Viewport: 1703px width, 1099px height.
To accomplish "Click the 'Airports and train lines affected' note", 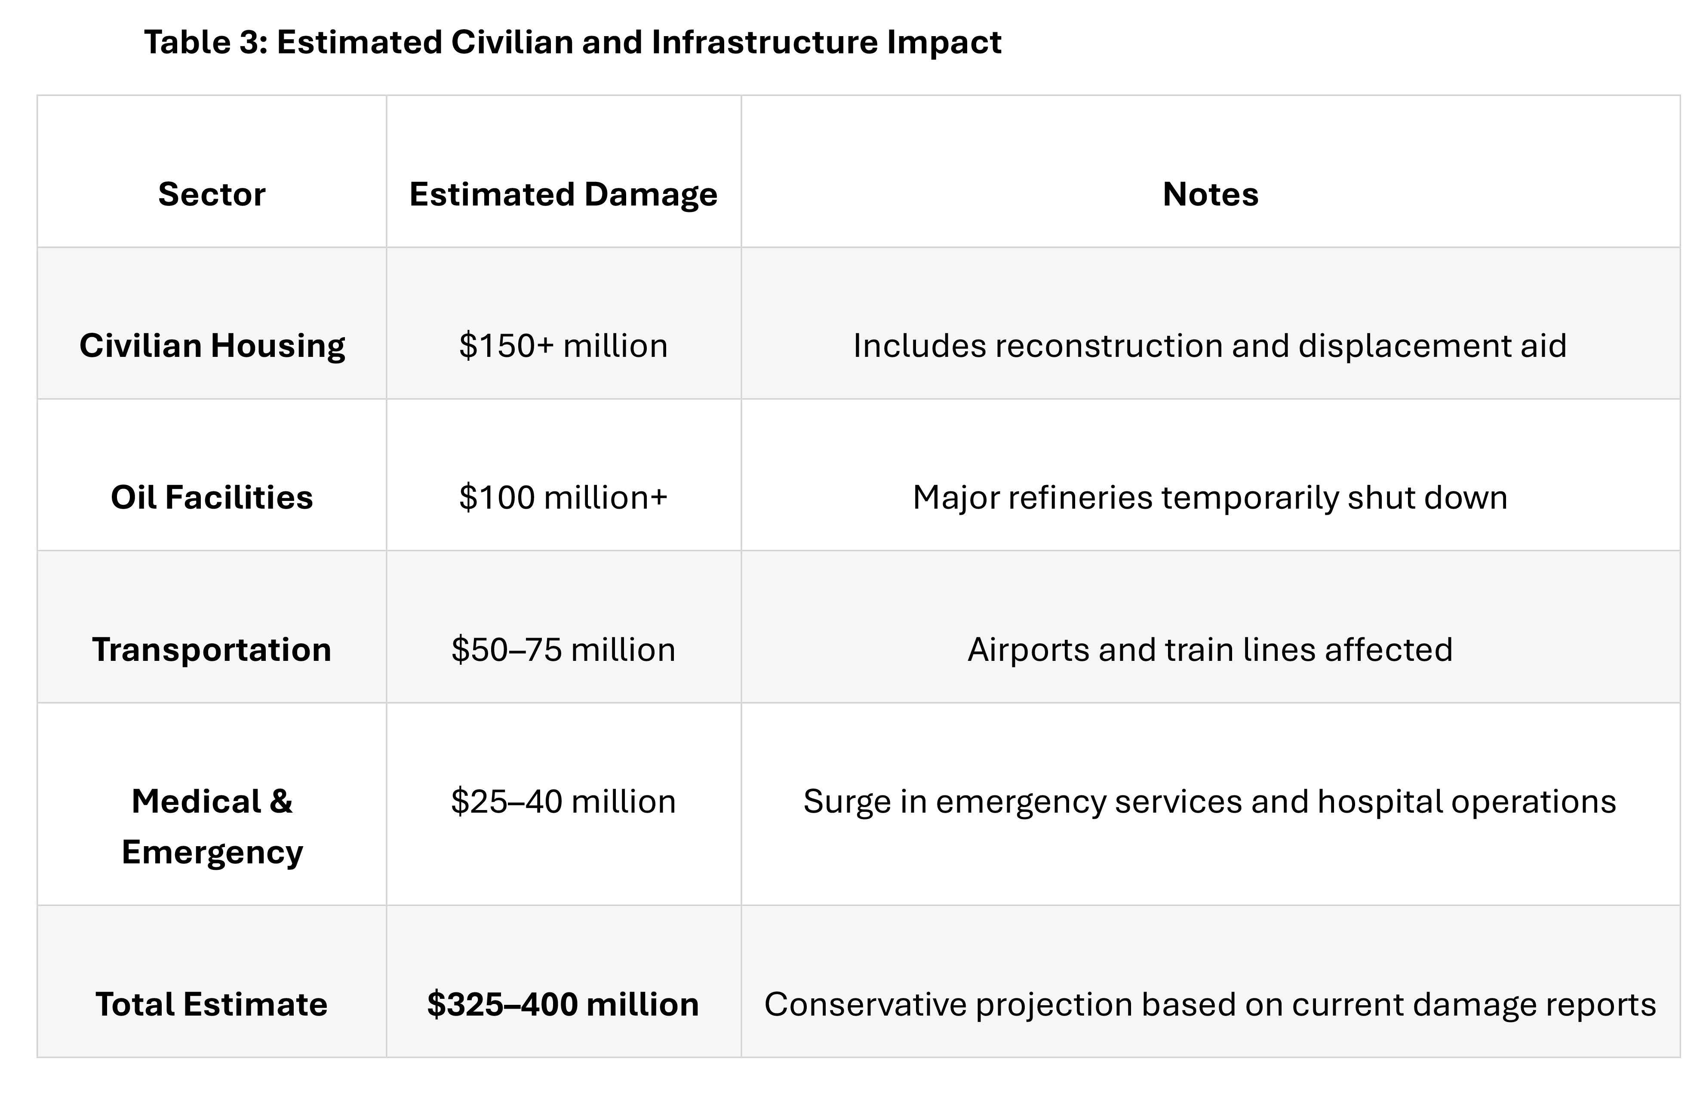I will [1210, 649].
